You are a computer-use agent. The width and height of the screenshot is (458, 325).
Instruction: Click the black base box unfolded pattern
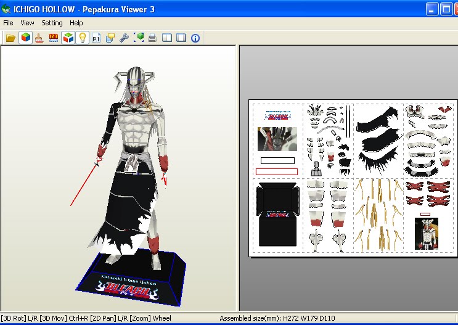coord(277,214)
